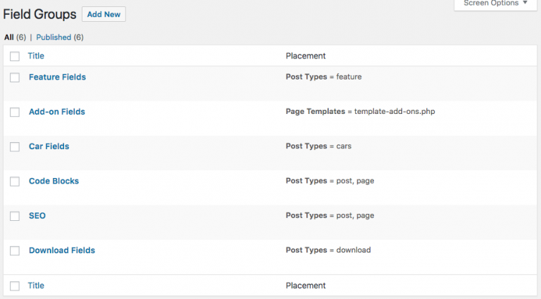Click the Add New button
This screenshot has width=541, height=299.
tap(104, 14)
